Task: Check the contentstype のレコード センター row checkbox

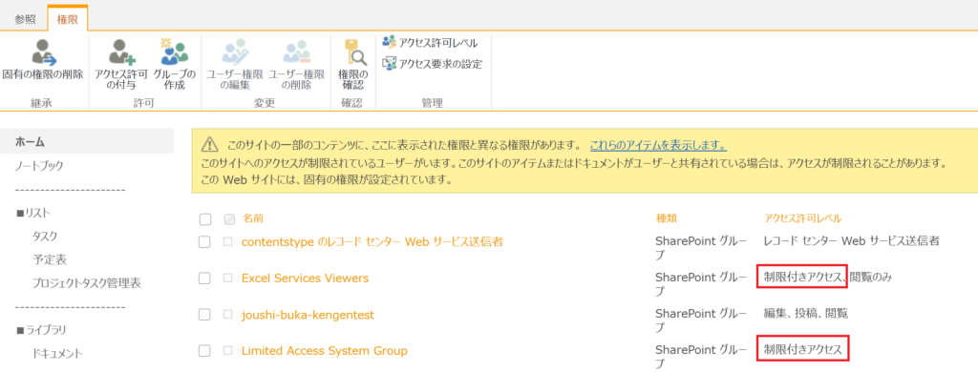Action: click(204, 241)
